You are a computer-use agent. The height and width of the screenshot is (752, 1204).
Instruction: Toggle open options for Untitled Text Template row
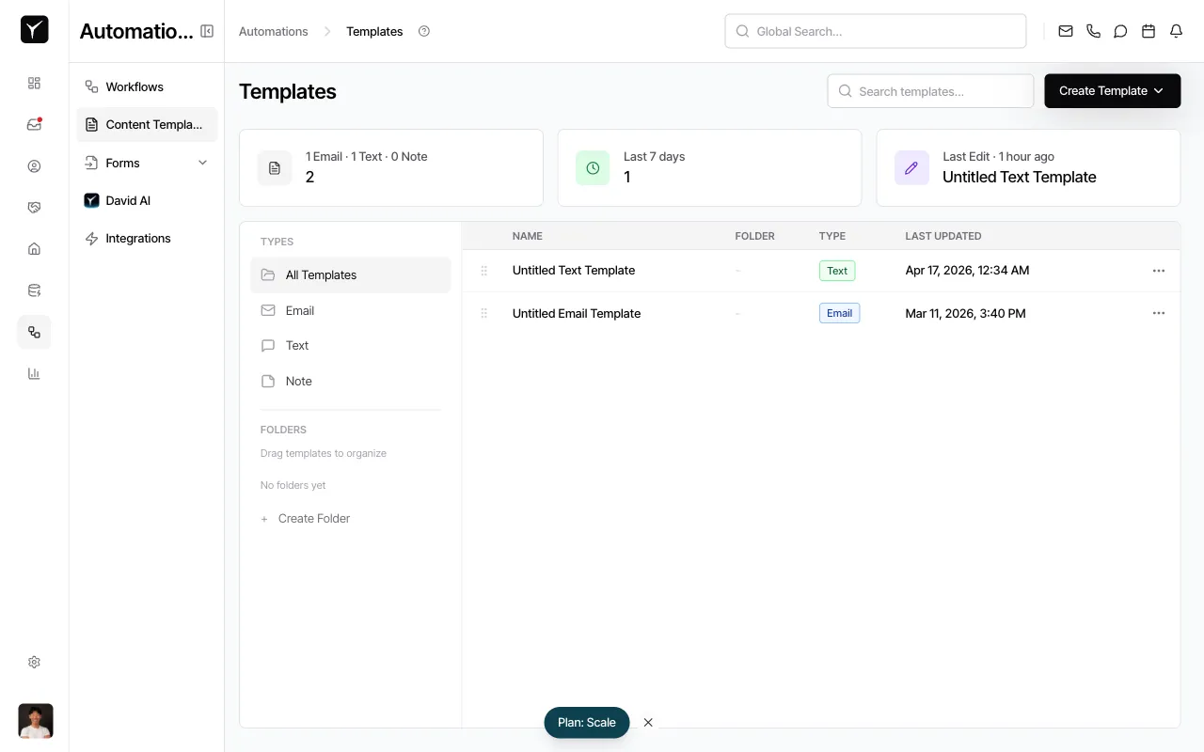[x=1158, y=270]
